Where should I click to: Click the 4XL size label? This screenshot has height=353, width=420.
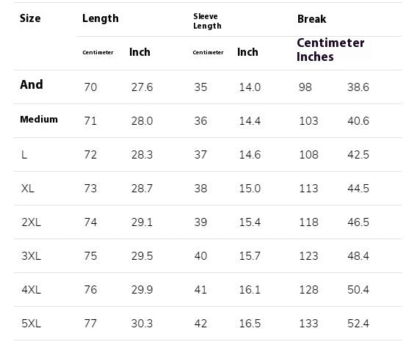[31, 290]
